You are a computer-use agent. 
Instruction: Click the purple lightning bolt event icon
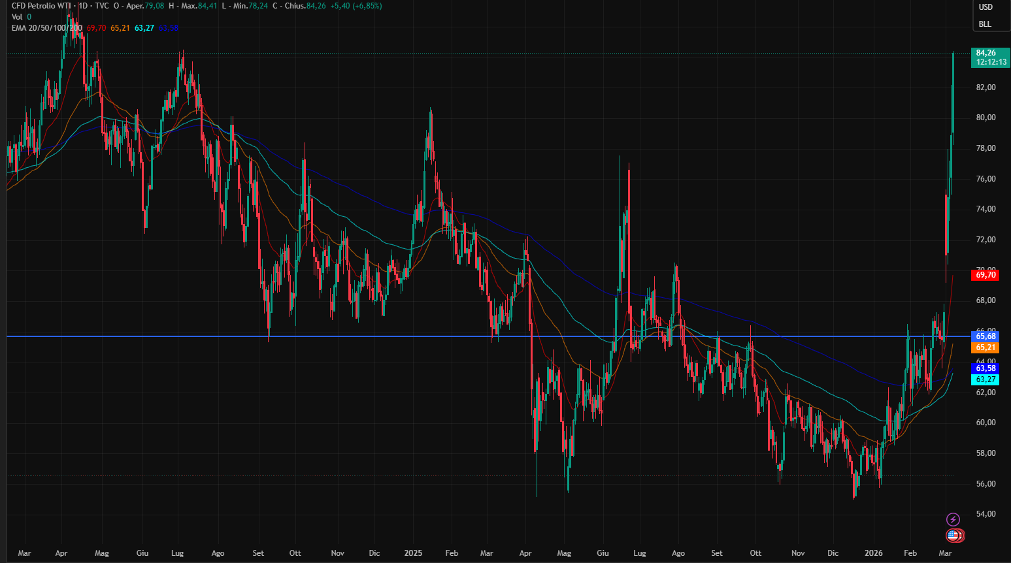tap(953, 519)
